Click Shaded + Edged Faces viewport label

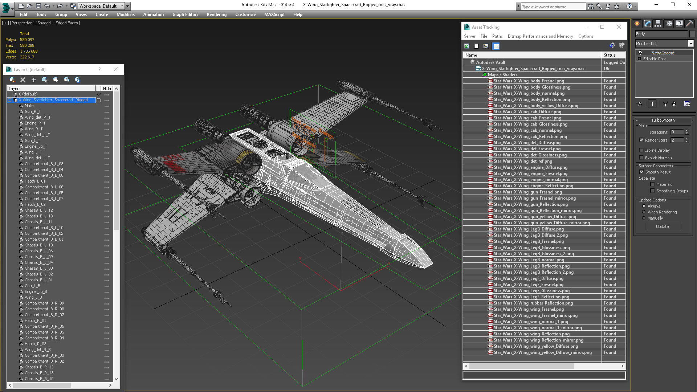[58, 23]
